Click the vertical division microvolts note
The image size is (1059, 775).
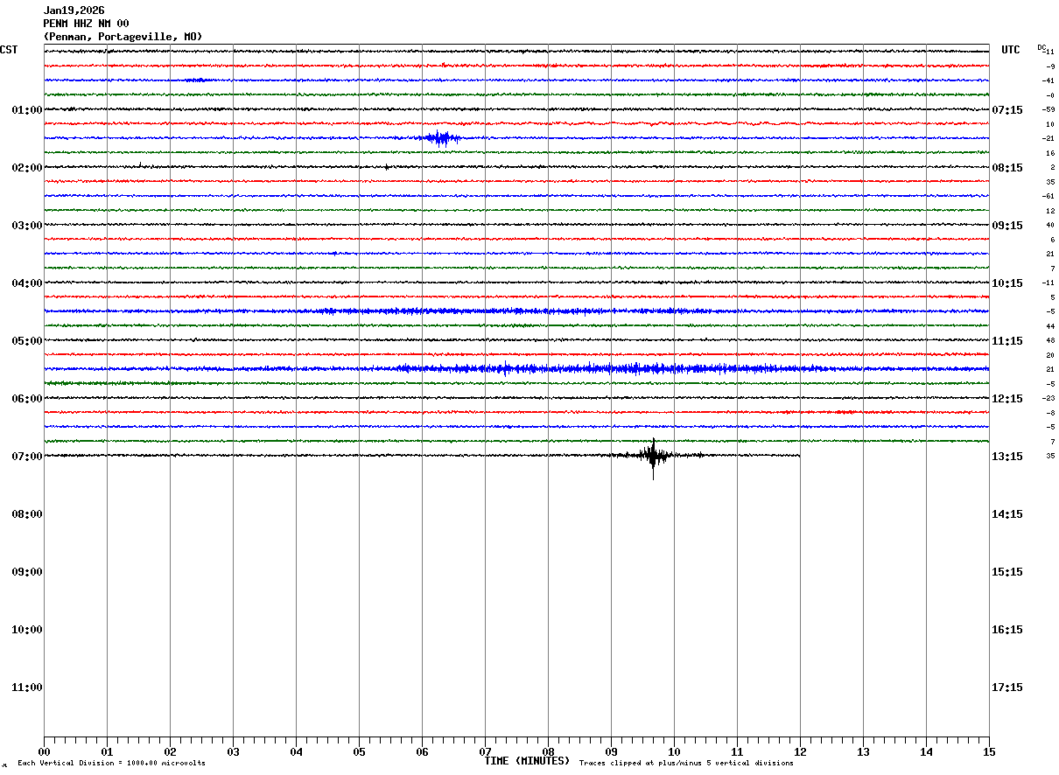(111, 764)
